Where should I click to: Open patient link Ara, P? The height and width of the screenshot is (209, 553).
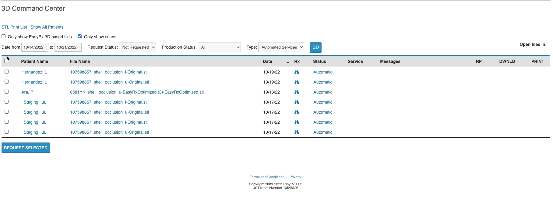click(27, 92)
